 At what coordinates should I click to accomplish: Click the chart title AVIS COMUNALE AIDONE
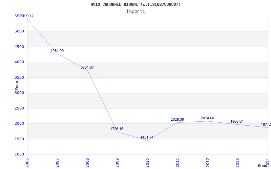point(135,4)
